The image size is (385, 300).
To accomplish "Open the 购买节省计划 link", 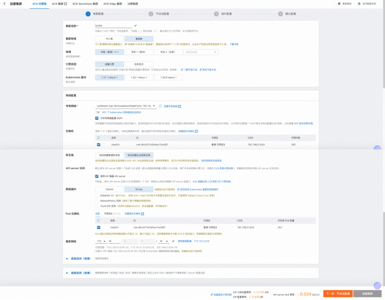I will (208, 69).
